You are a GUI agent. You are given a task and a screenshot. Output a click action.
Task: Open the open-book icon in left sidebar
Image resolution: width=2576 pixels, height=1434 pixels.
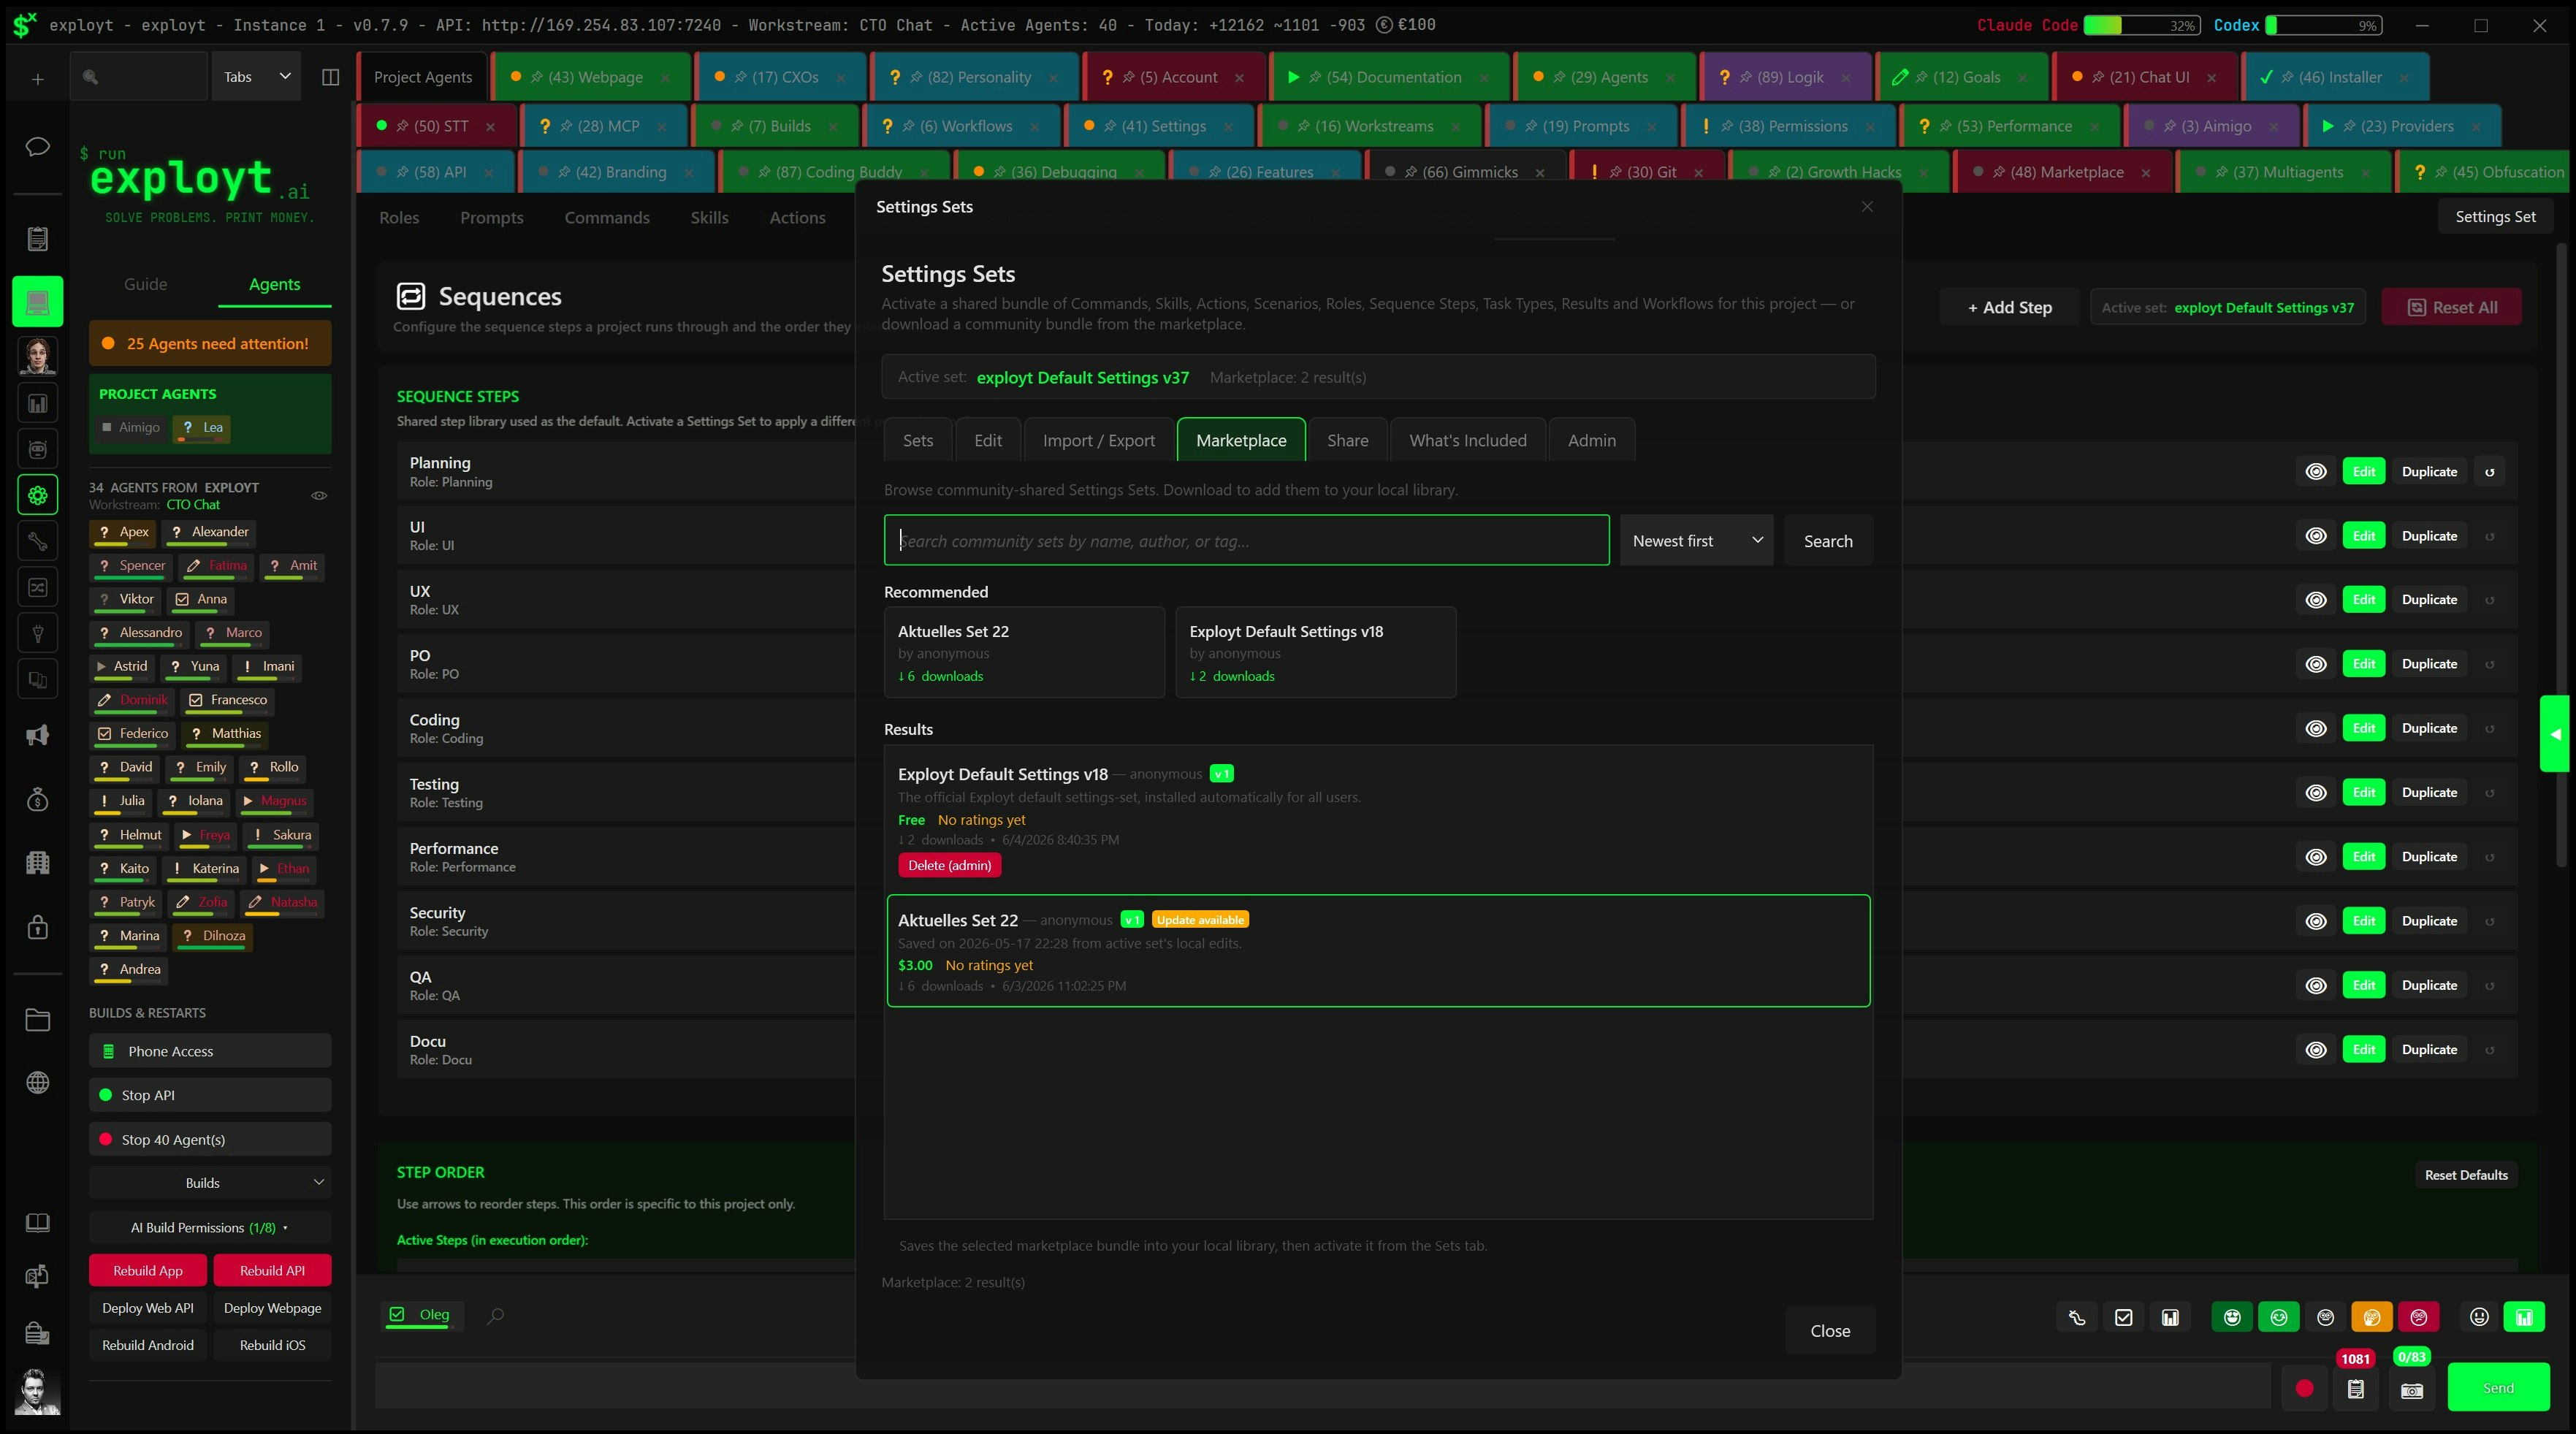[x=37, y=1223]
